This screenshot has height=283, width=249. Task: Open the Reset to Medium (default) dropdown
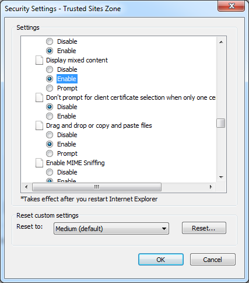point(111,229)
